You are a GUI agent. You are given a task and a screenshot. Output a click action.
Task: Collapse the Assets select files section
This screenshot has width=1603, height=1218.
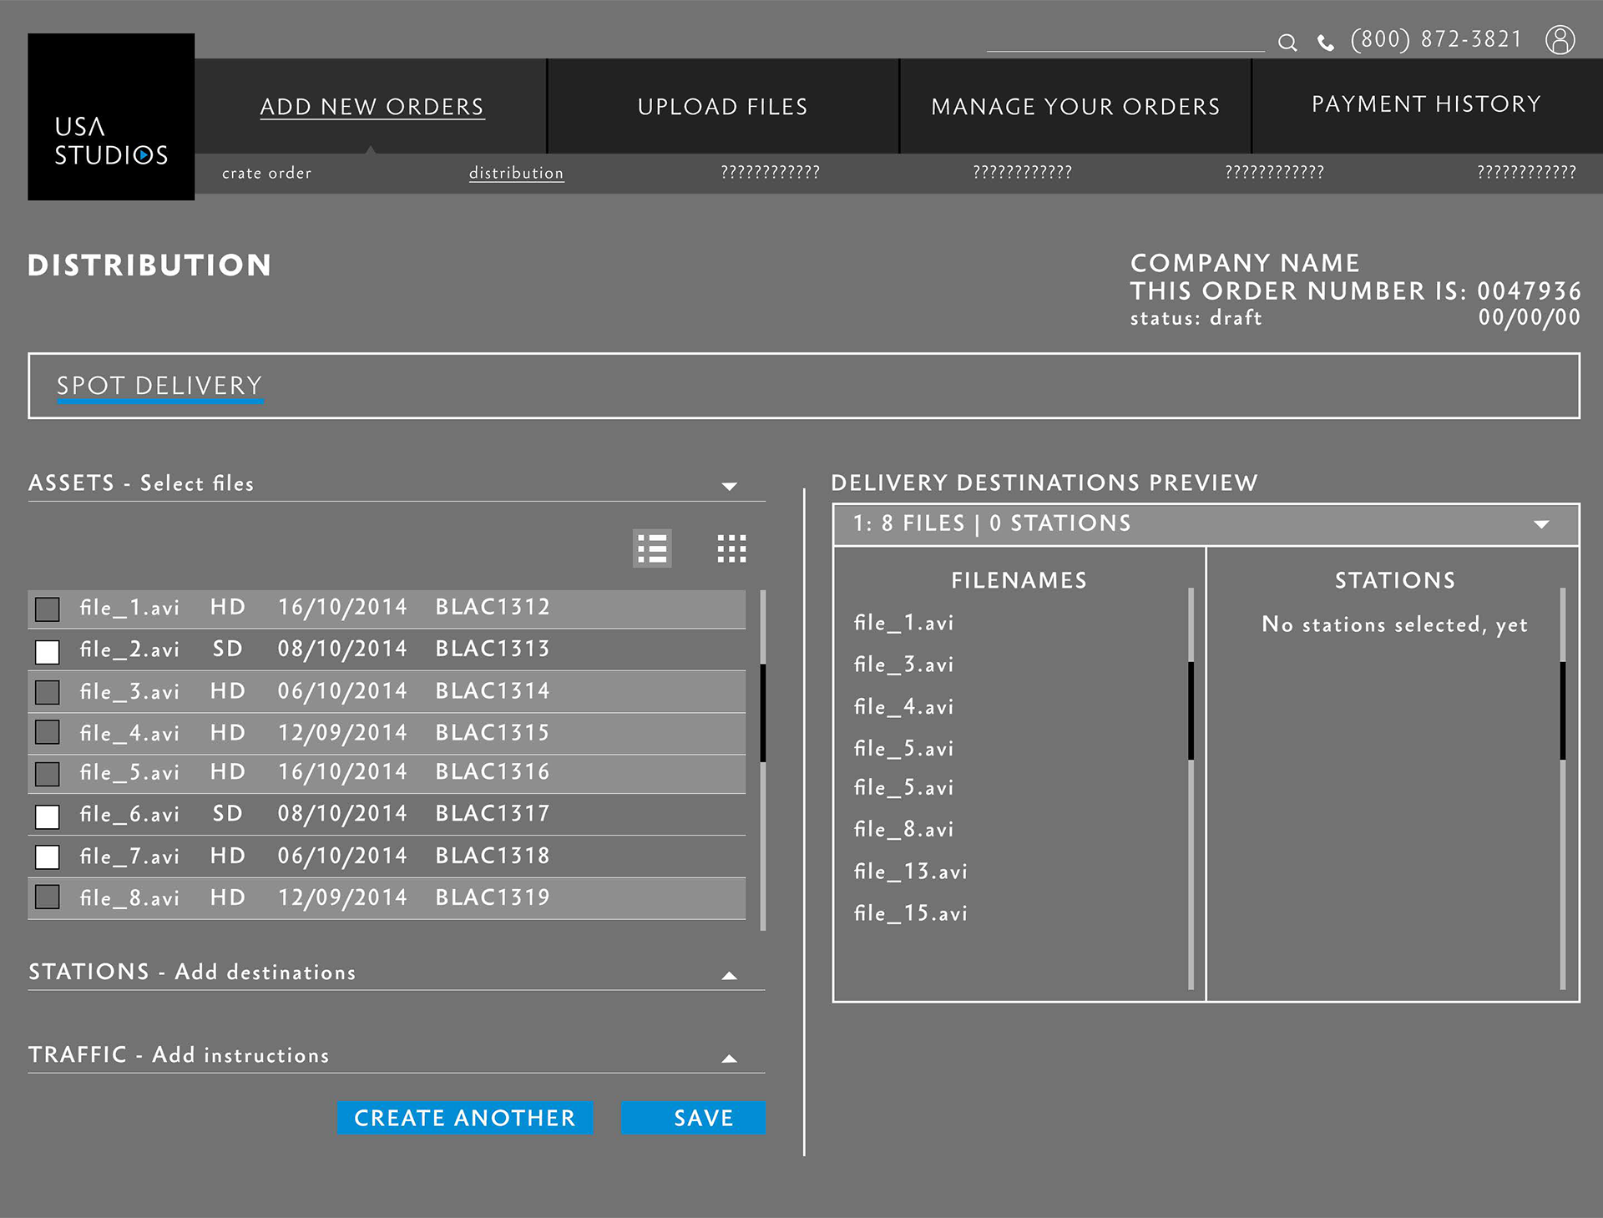point(729,486)
